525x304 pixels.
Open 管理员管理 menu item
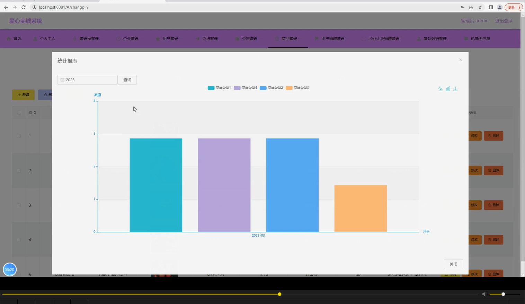click(86, 38)
